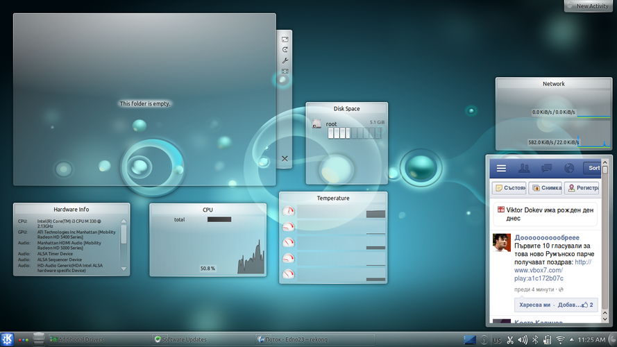617x347 pixels.
Task: Click the US keyboard layout indicator
Action: [497, 340]
